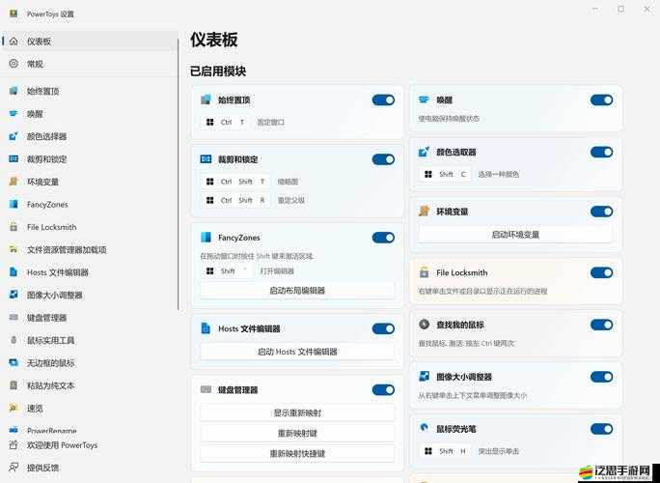
Task: Click the 无边框的鼠标 icon in the sidebar
Action: 14,362
